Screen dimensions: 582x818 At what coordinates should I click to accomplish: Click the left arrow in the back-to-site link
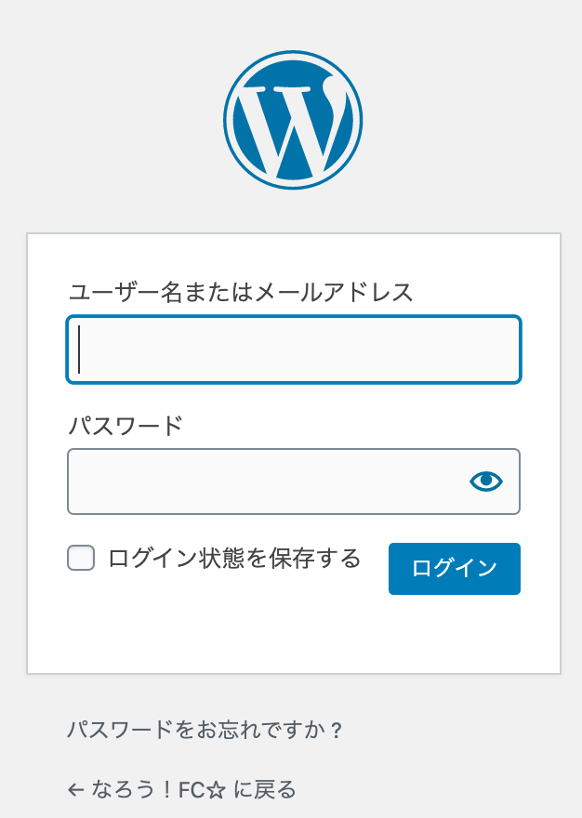76,790
